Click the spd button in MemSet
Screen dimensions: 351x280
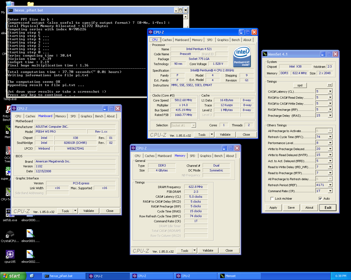pos(300,85)
